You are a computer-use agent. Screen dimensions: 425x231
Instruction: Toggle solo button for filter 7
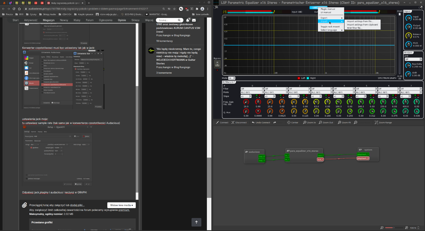pos(415,96)
